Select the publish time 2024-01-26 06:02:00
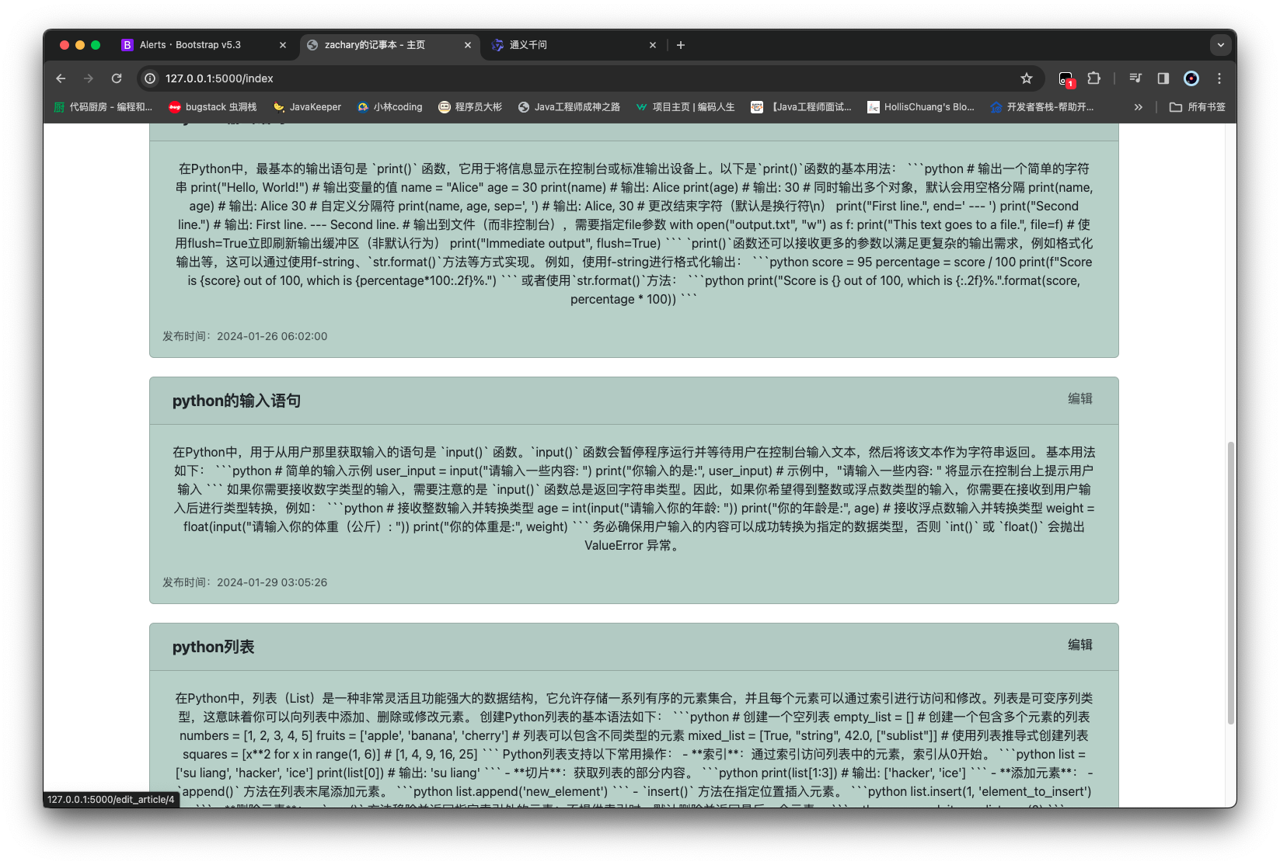 (272, 336)
